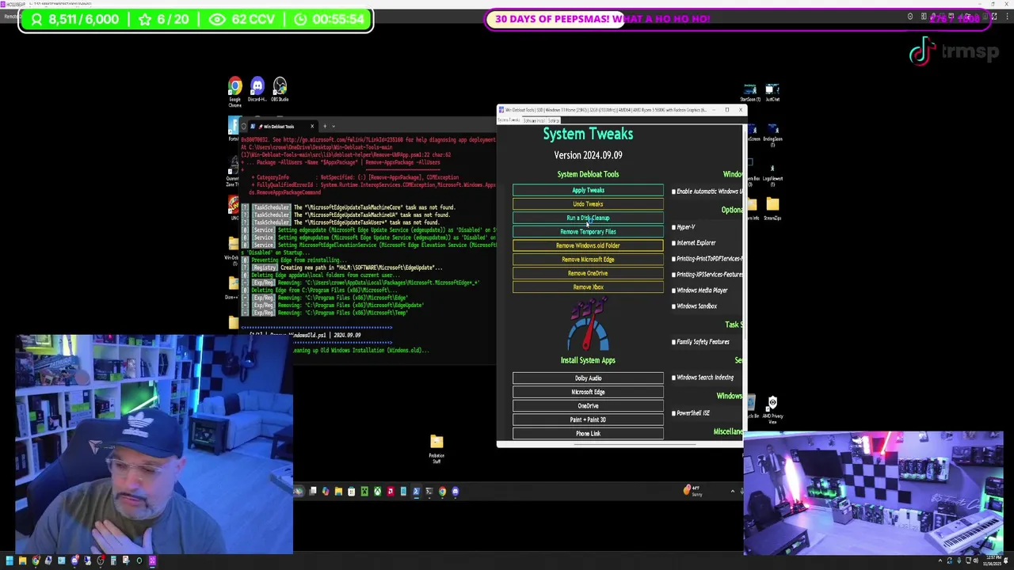1014x570 pixels.
Task: Click the streamer webcam thumbnail overlay
Action: point(154,443)
